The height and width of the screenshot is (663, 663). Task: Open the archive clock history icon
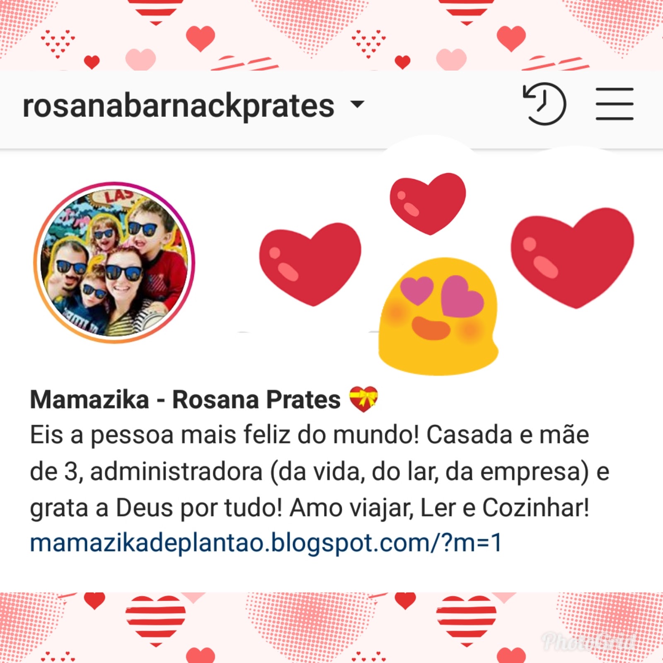click(544, 104)
